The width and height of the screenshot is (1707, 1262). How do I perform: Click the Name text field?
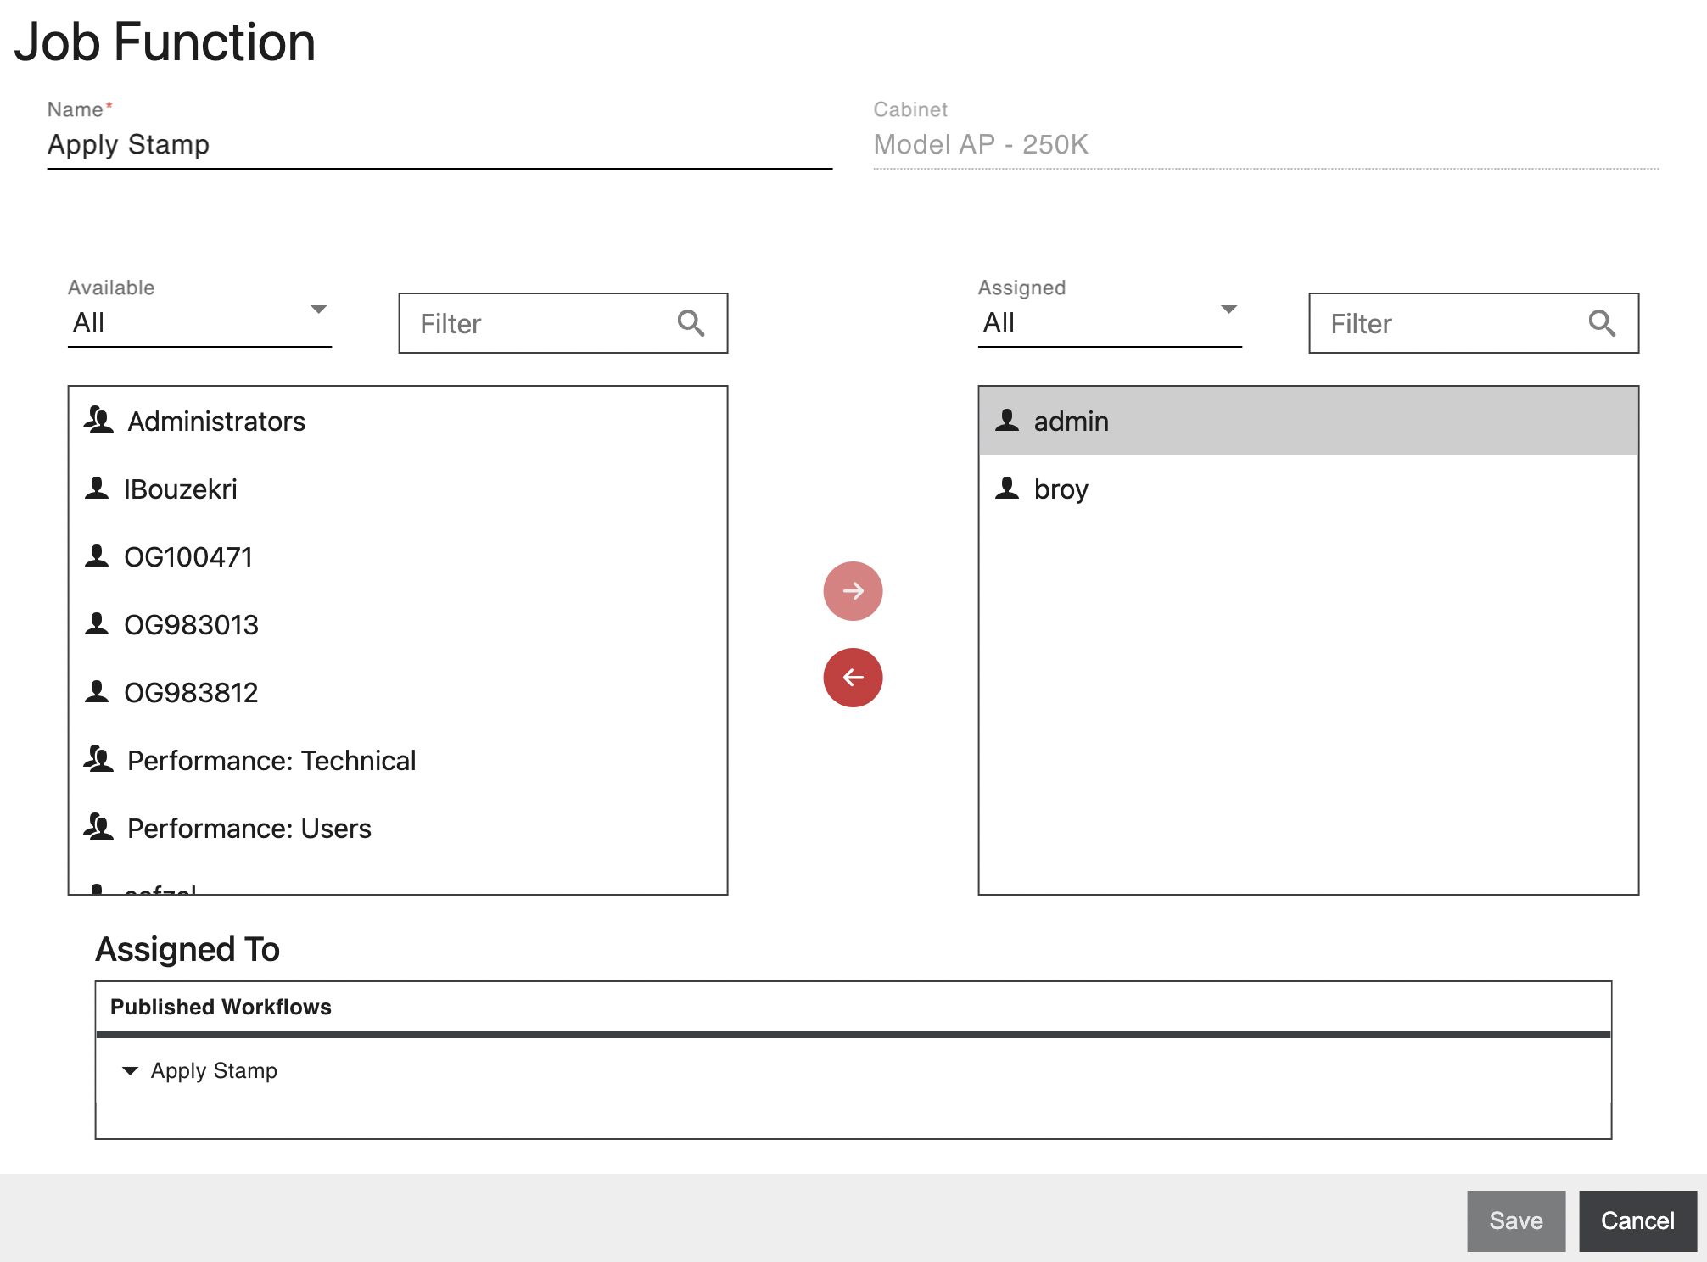coord(439,145)
